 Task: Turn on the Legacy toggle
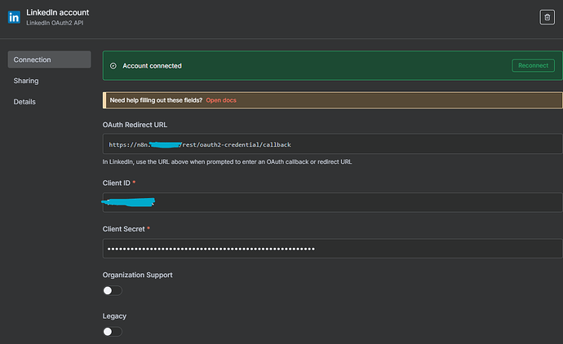click(x=113, y=332)
